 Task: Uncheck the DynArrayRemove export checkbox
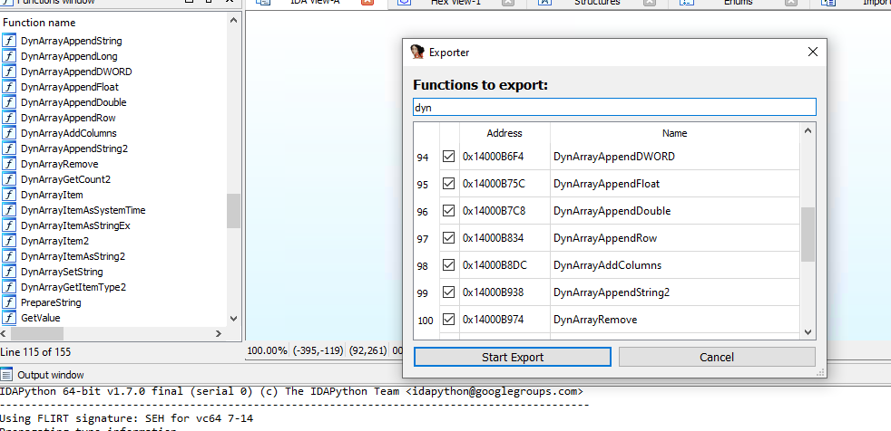click(449, 320)
